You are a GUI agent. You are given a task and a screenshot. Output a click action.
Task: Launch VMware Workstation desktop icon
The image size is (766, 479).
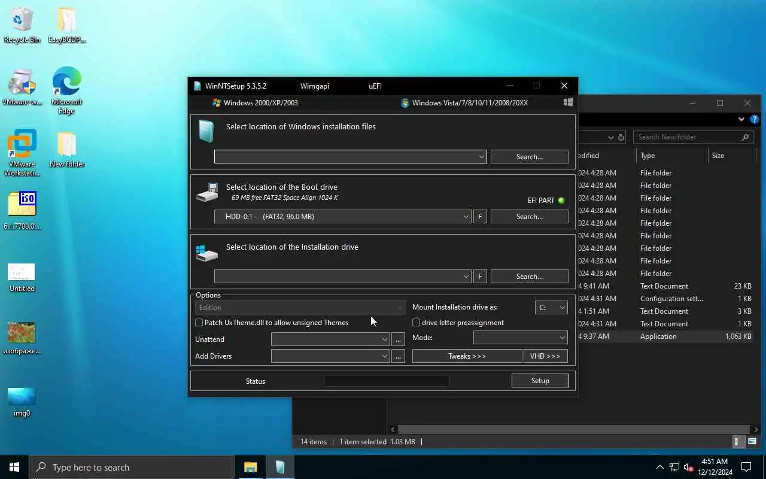click(22, 153)
